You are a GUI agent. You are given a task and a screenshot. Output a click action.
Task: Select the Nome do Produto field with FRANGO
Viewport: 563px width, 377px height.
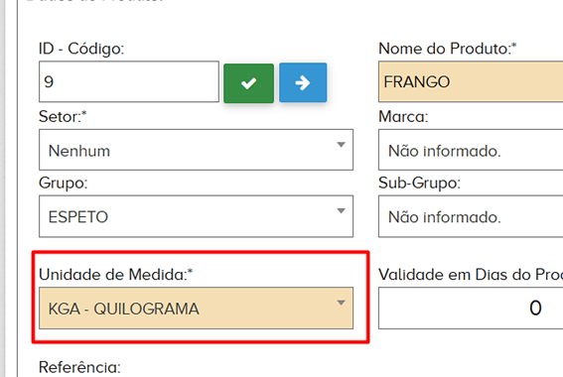(x=471, y=81)
